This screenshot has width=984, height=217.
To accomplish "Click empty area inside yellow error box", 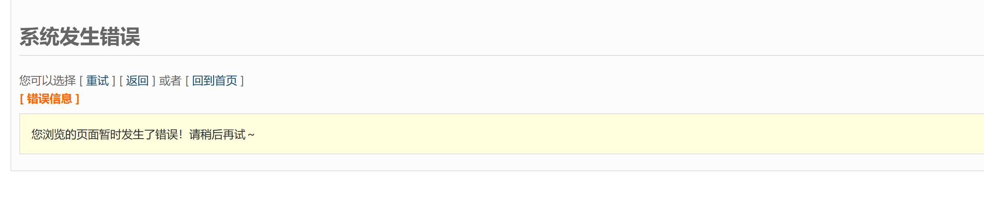I will click(x=604, y=134).
